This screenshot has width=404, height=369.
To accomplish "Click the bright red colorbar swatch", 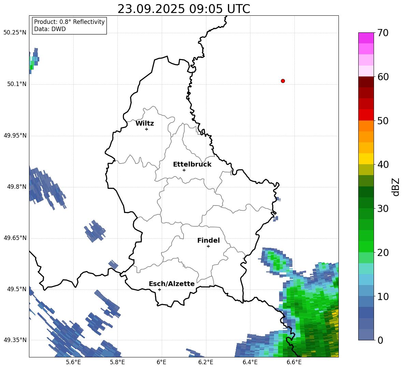I will tap(366, 115).
